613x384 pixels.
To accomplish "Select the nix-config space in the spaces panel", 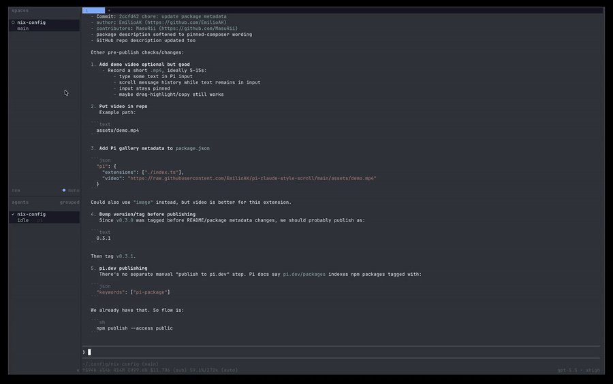I will pyautogui.click(x=44, y=25).
